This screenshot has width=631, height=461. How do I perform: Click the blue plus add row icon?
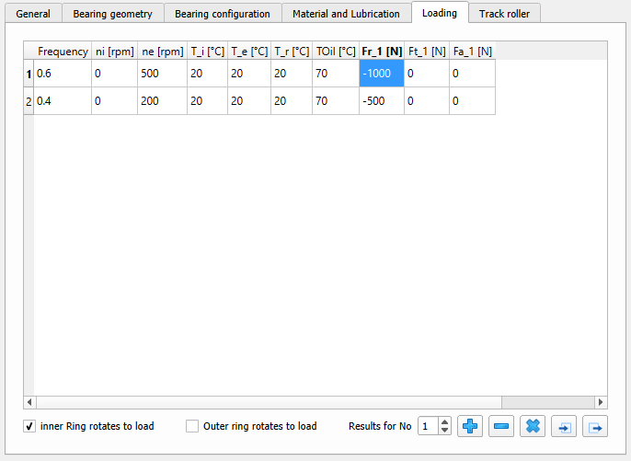pos(471,426)
